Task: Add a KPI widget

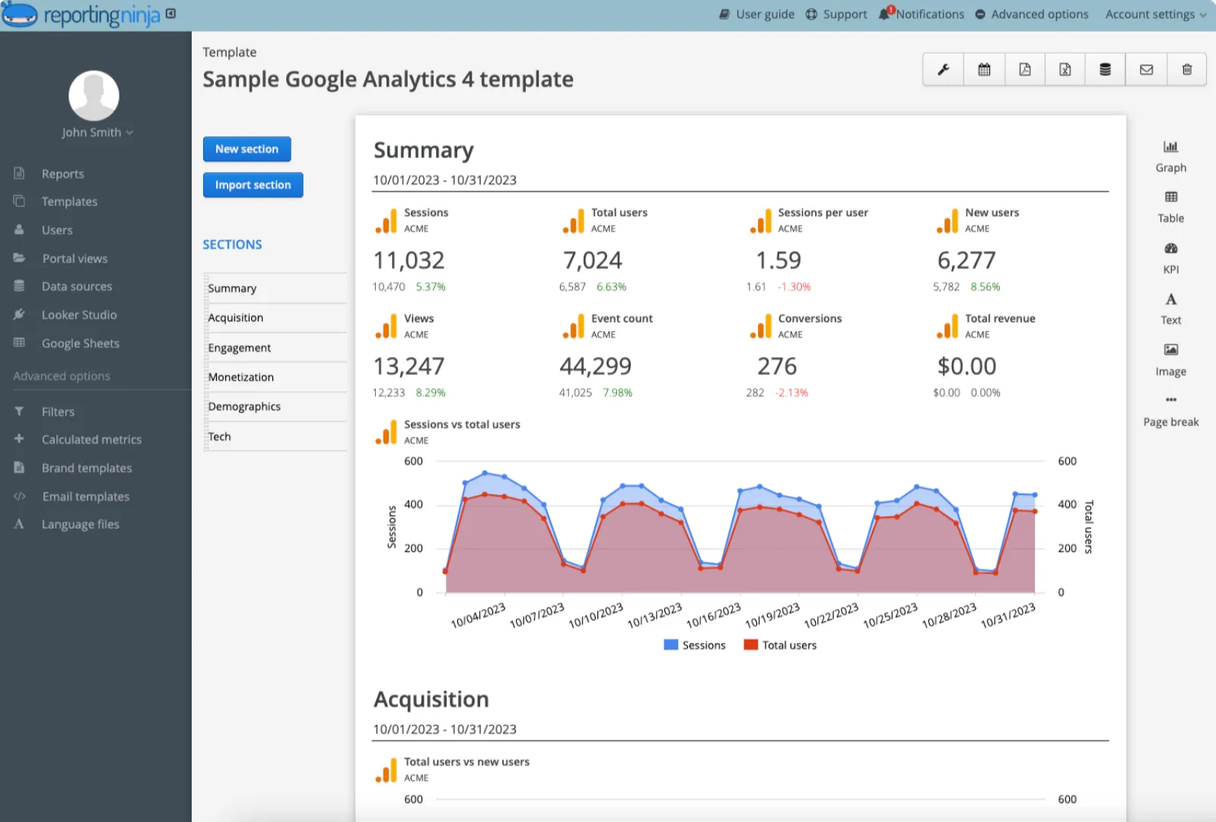Action: 1171,258
